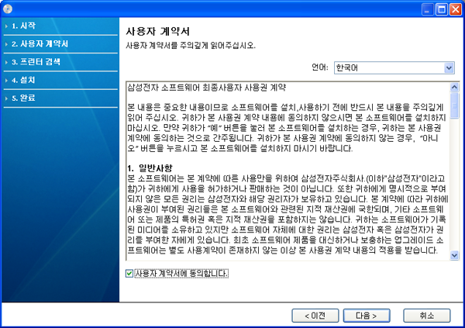The image size is (465, 328).
Task: Click the 사용자 계약서 page heading
Action: [x=158, y=31]
